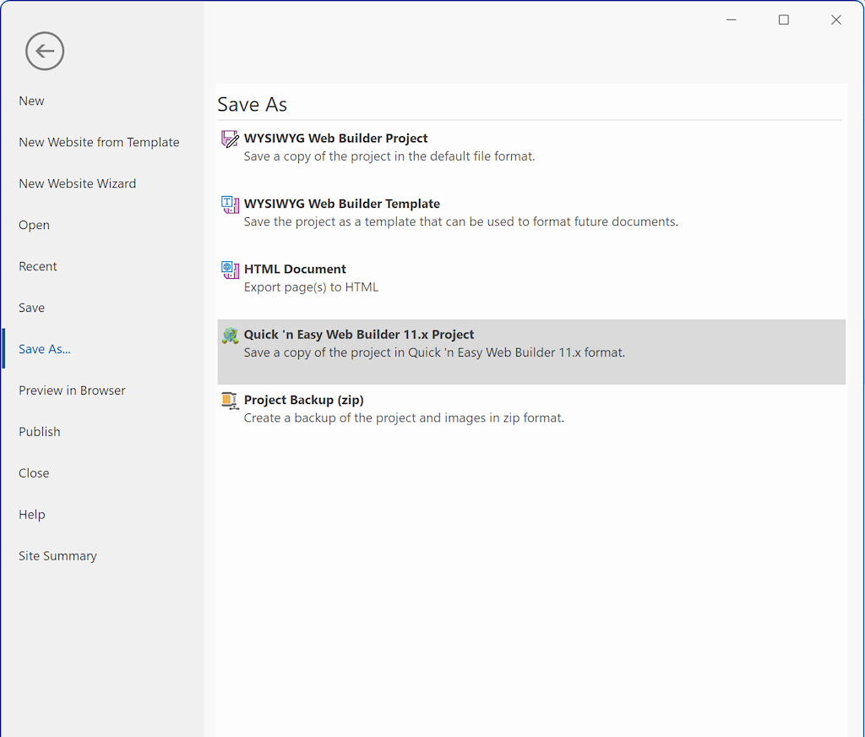
Task: Select New in the backstage menu
Action: (31, 101)
